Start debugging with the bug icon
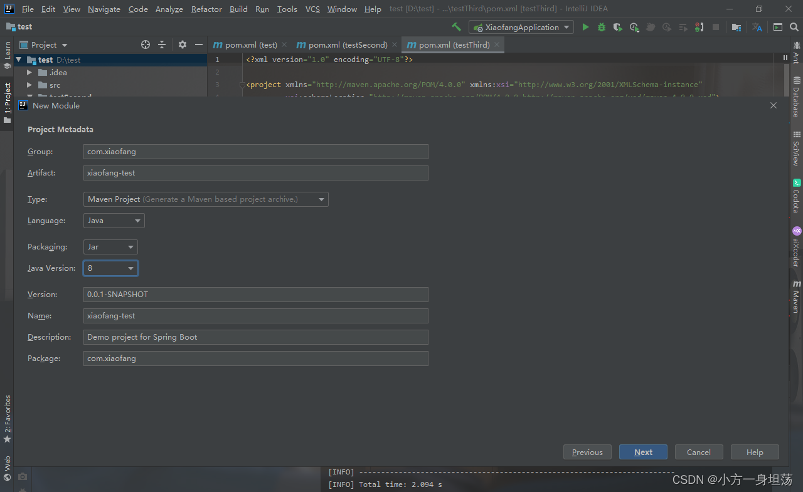The image size is (803, 492). click(x=602, y=27)
